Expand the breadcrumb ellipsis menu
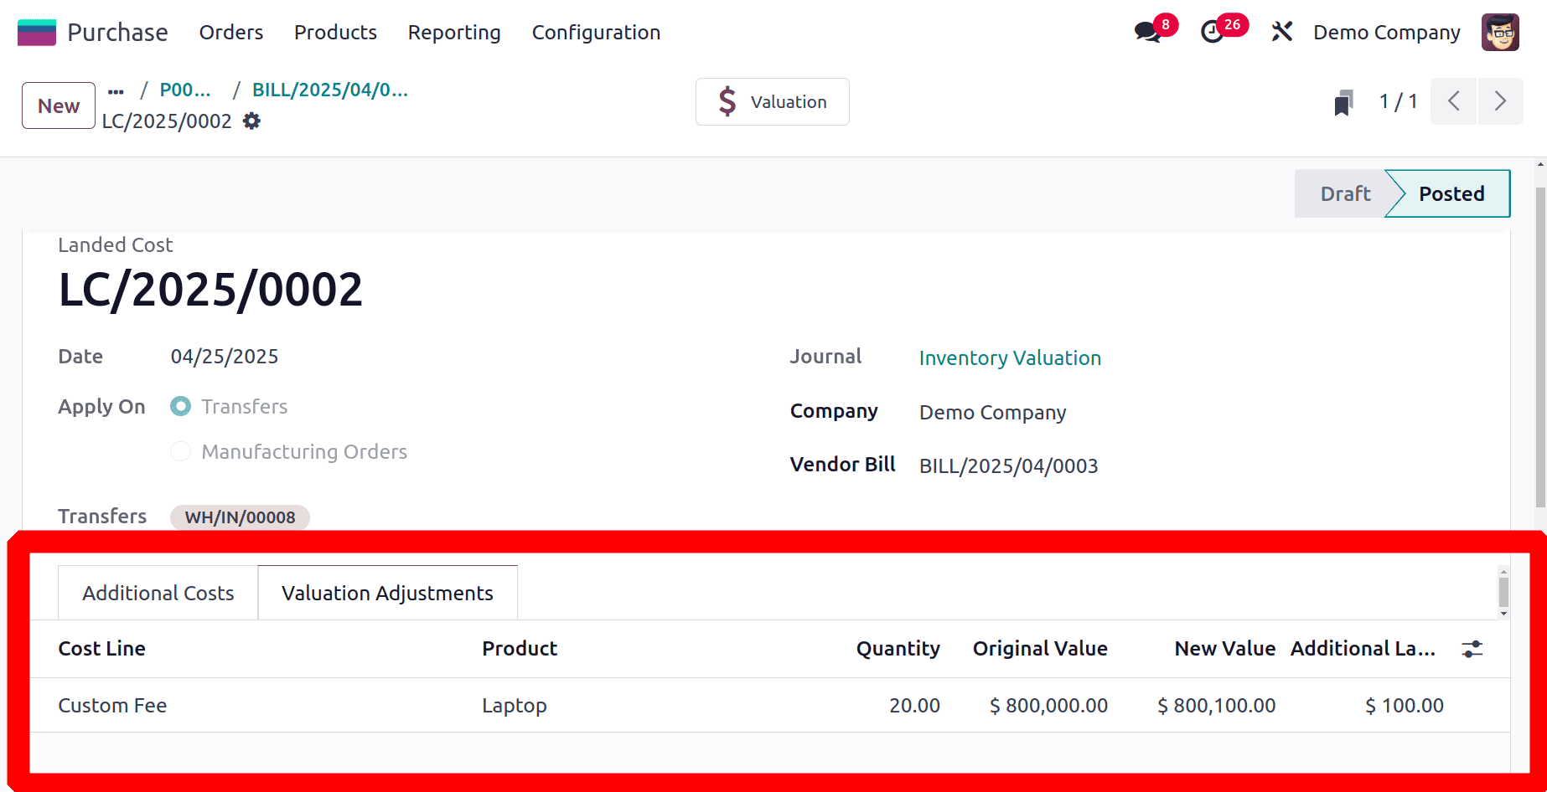The height and width of the screenshot is (792, 1547). (x=116, y=91)
